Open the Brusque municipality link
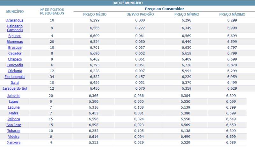The width and height of the screenshot is (255, 147). [x=15, y=48]
